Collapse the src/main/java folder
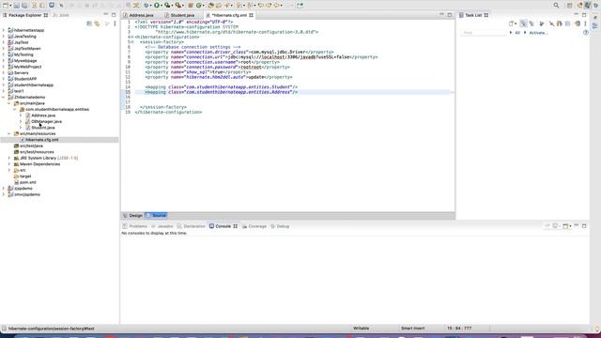The image size is (601, 338). click(x=9, y=103)
